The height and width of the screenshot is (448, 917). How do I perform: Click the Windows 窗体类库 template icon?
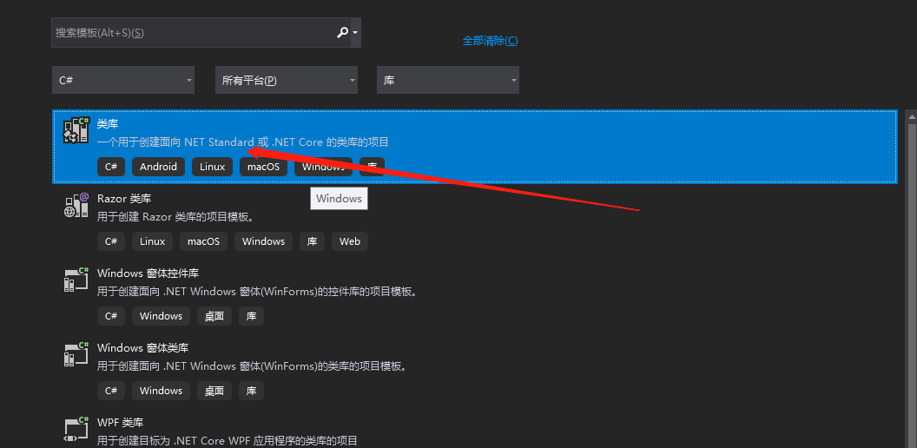pyautogui.click(x=76, y=354)
